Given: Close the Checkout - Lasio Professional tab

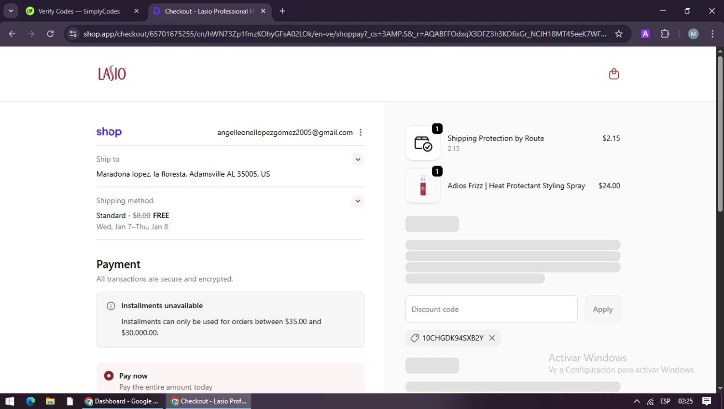Looking at the screenshot, I should [x=263, y=11].
